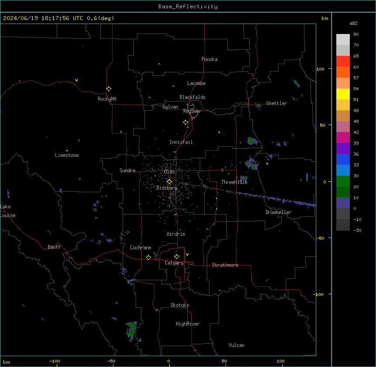Select the red 65 dBZ color swatch
Screen dimensions: 376x367
coord(343,61)
